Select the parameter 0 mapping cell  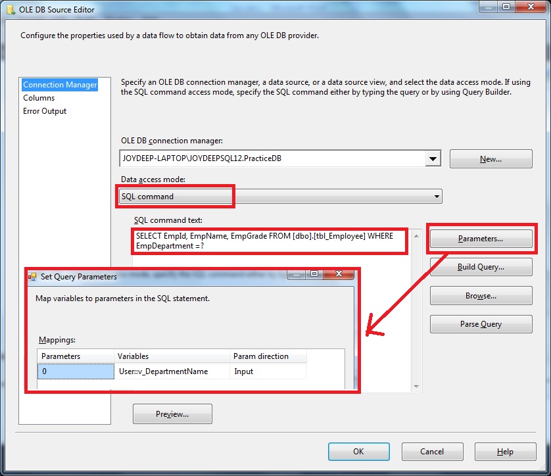pos(76,371)
